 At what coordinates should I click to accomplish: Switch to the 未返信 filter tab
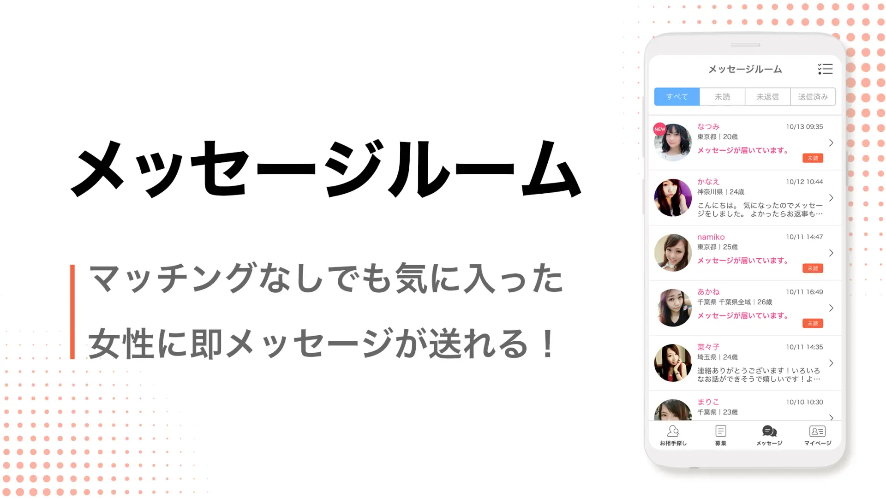(767, 97)
